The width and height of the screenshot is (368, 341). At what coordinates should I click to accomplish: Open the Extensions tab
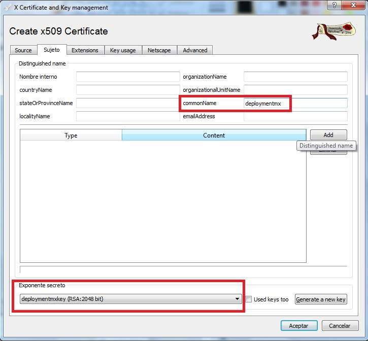click(x=85, y=50)
